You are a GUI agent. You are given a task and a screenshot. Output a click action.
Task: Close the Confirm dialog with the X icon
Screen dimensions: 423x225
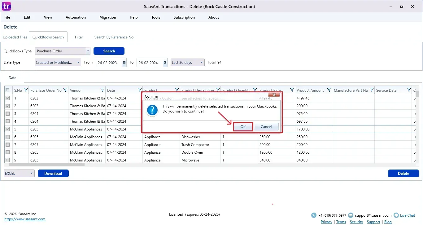(x=274, y=95)
